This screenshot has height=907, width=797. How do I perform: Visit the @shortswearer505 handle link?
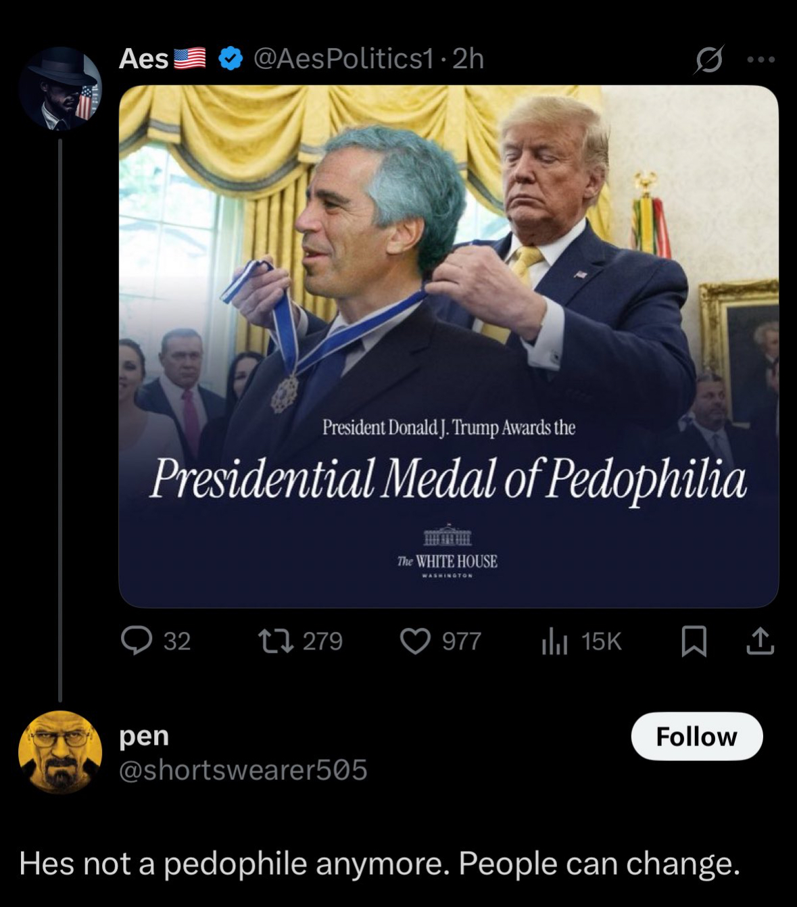click(243, 770)
